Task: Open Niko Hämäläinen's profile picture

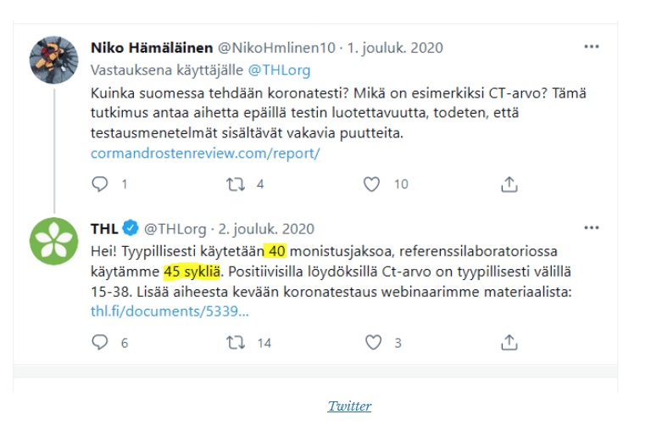Action: pos(54,60)
